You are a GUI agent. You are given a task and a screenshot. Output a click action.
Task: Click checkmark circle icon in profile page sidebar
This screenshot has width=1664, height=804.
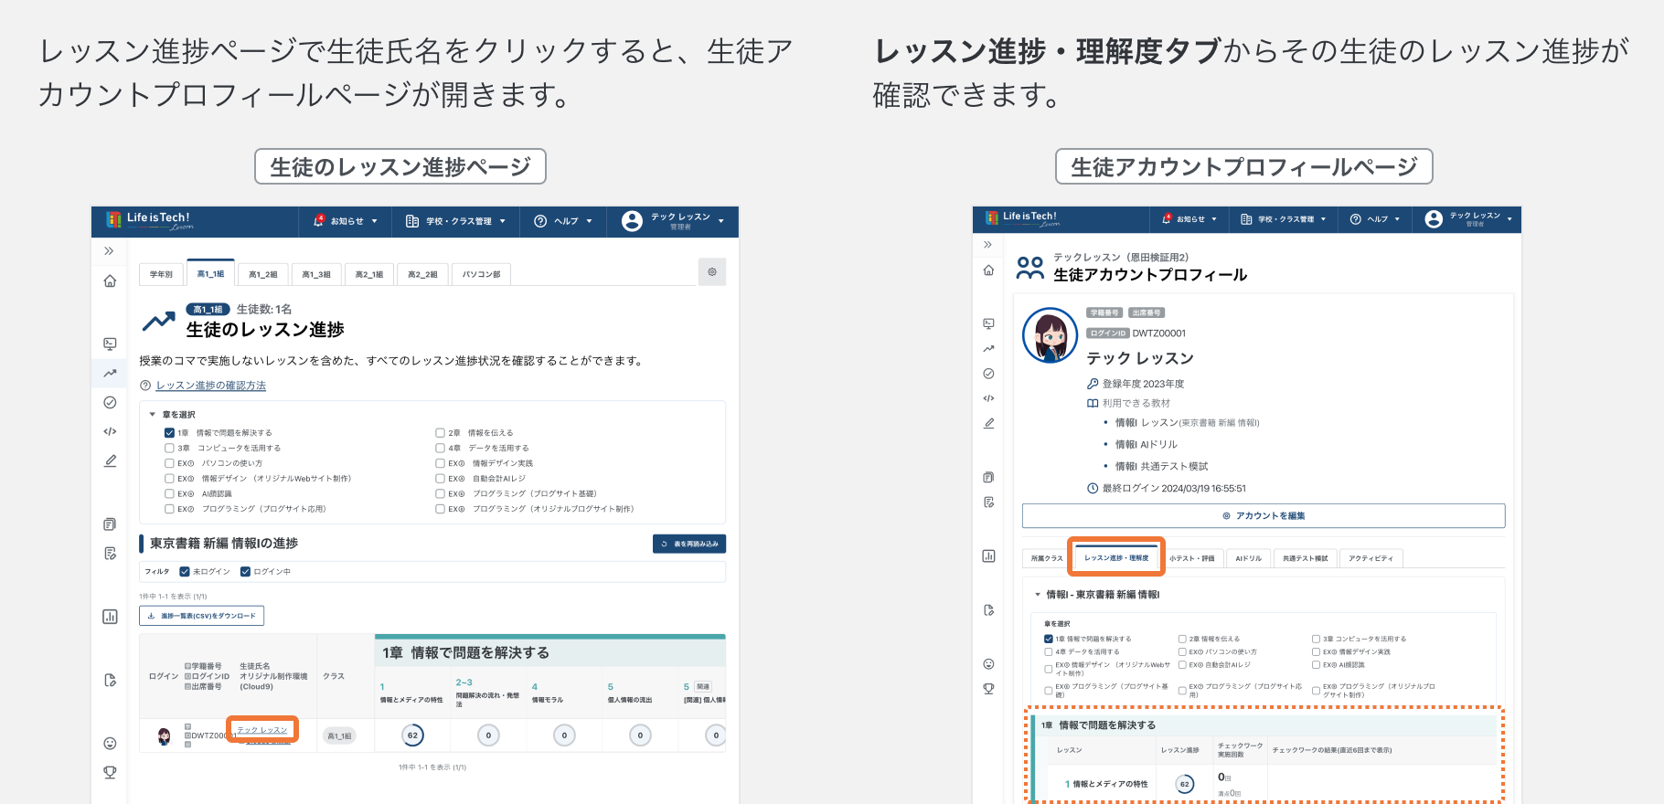[x=988, y=374]
